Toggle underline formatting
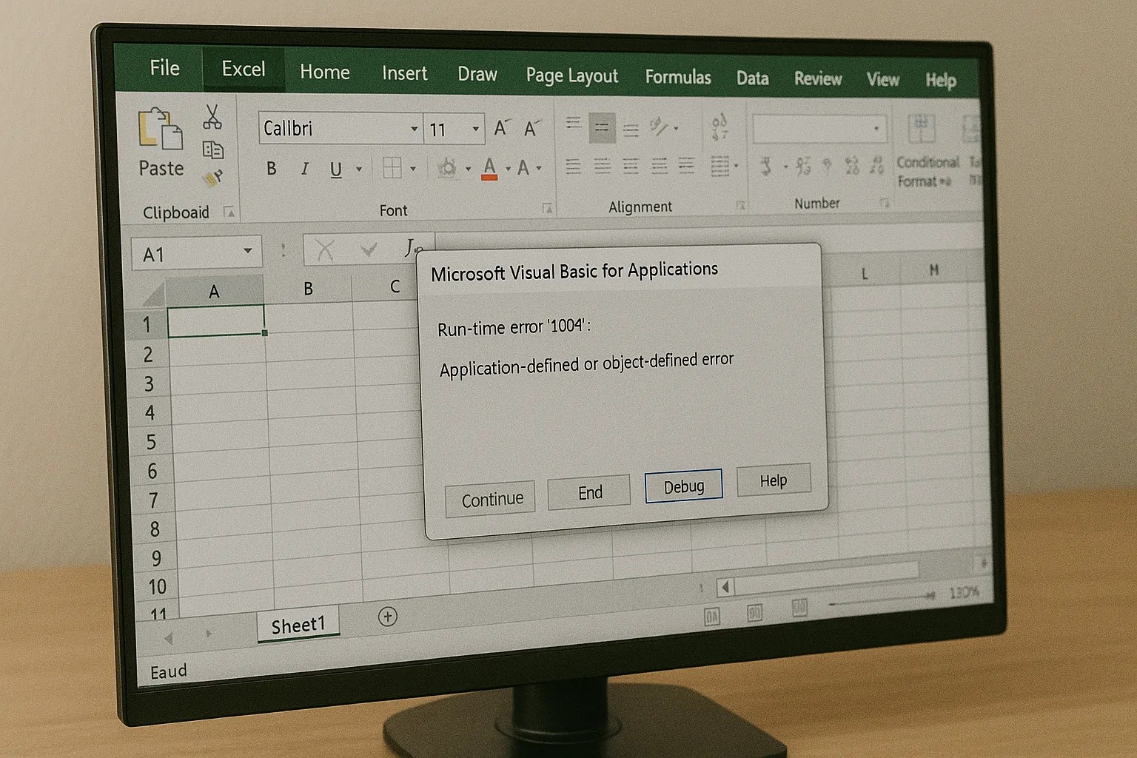Image resolution: width=1137 pixels, height=758 pixels. (335, 169)
